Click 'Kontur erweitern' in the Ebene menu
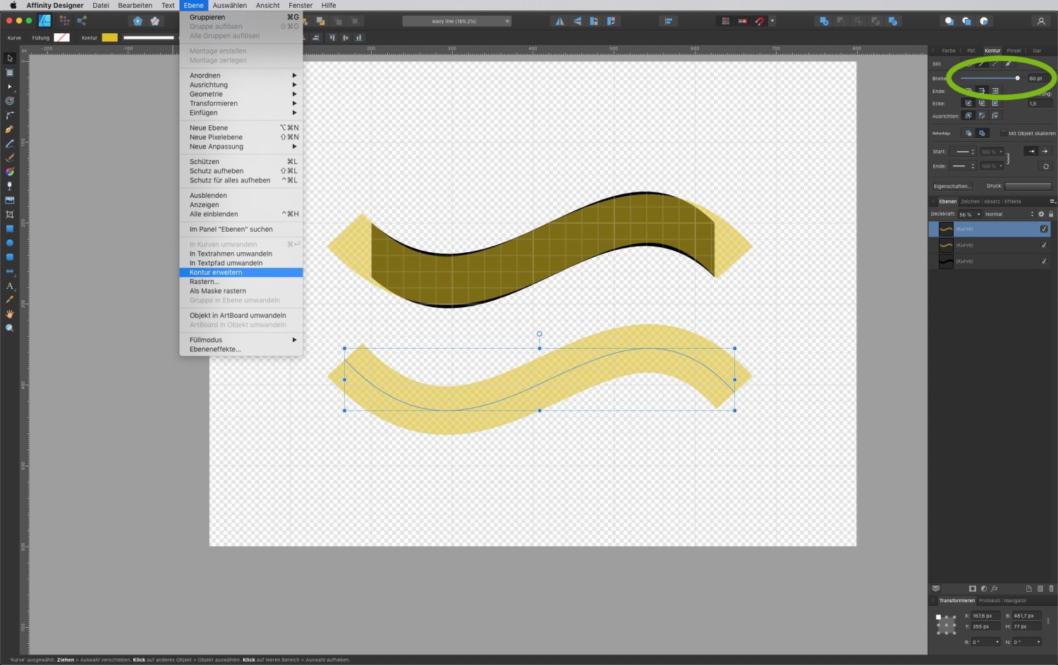 pyautogui.click(x=216, y=272)
